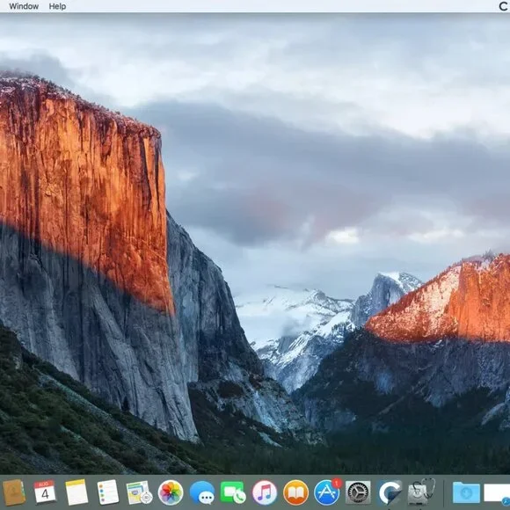
Task: Click the white document stack in the Dock
Action: (x=497, y=492)
